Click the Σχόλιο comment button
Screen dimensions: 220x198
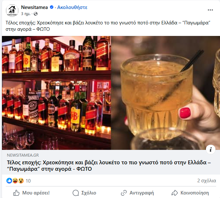84,193
